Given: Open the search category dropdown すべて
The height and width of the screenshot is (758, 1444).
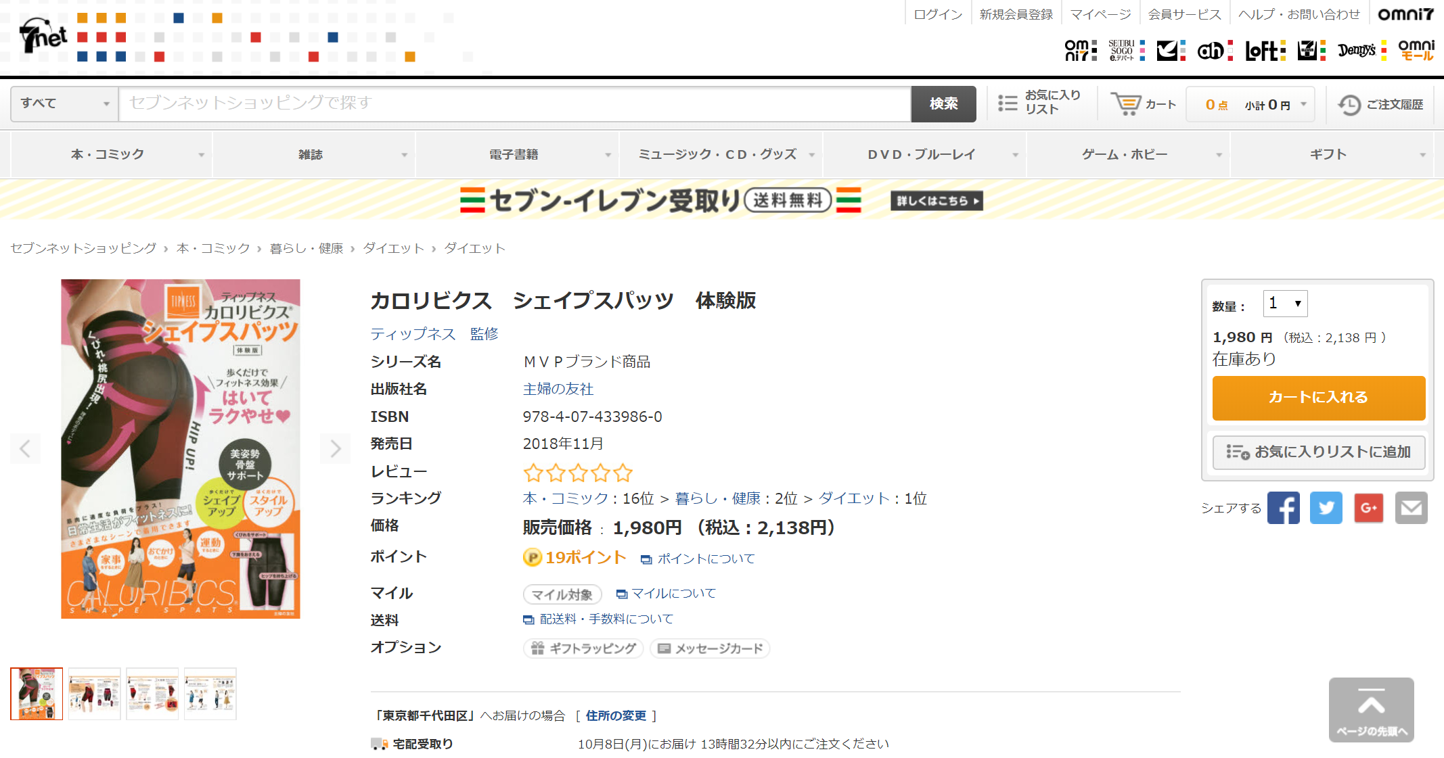Looking at the screenshot, I should (65, 103).
